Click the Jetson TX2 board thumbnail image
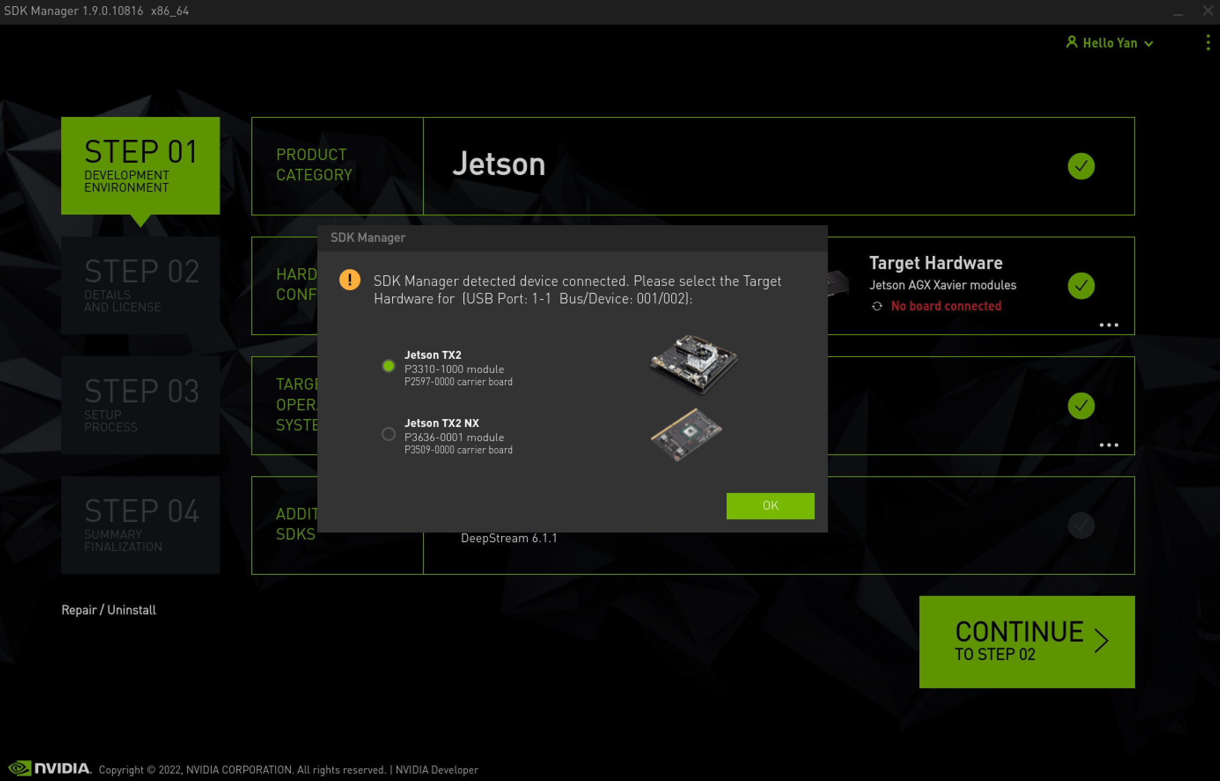The image size is (1220, 781). pyautogui.click(x=693, y=364)
